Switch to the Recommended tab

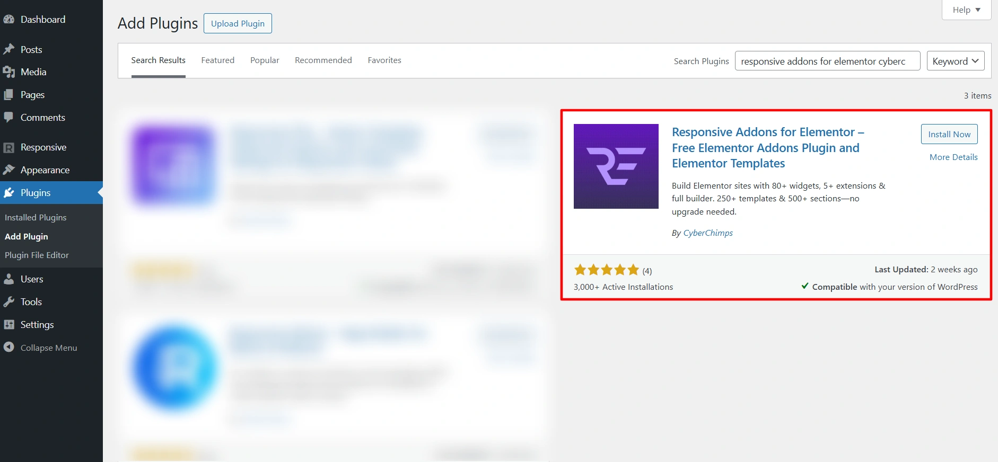323,60
